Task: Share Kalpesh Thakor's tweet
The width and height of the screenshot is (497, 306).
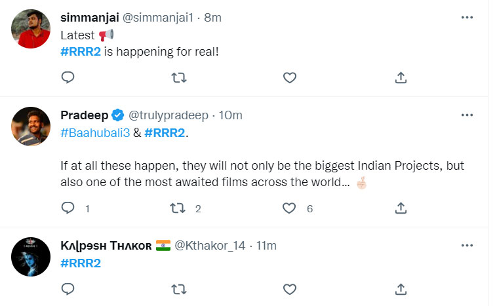Action: 400,288
